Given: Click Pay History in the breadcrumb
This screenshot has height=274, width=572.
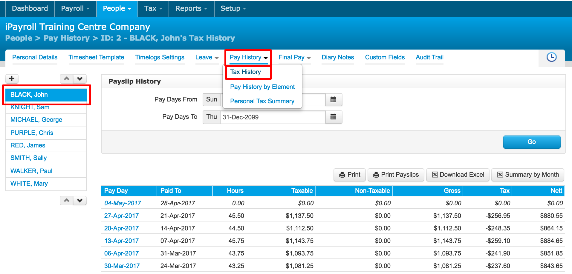Looking at the screenshot, I should click(x=66, y=38).
